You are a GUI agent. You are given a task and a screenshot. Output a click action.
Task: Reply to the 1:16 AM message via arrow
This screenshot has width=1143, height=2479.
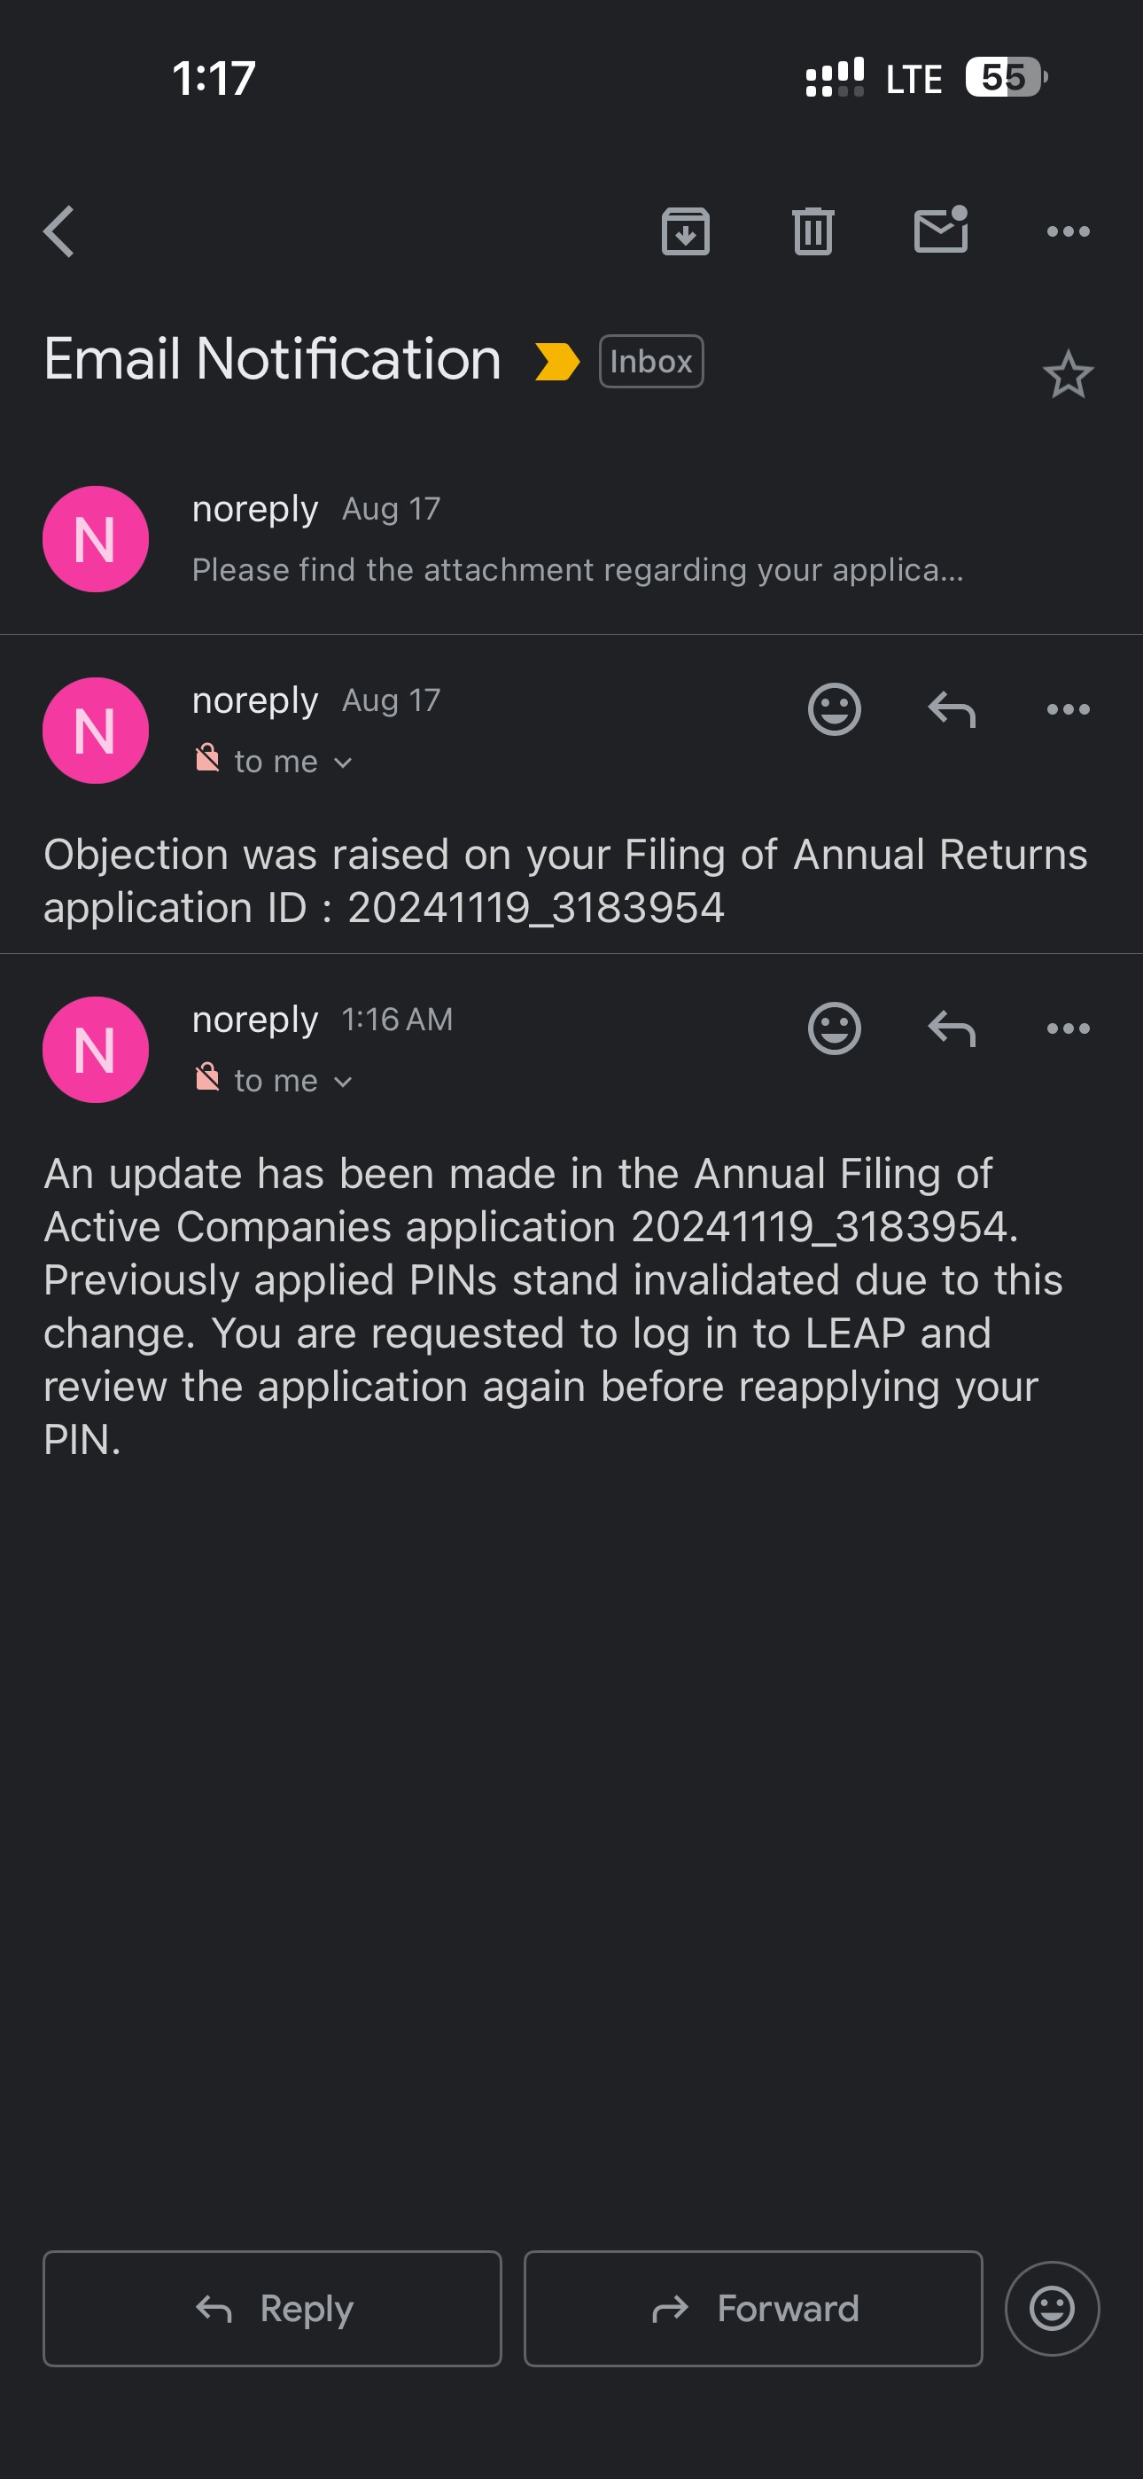tap(952, 1028)
